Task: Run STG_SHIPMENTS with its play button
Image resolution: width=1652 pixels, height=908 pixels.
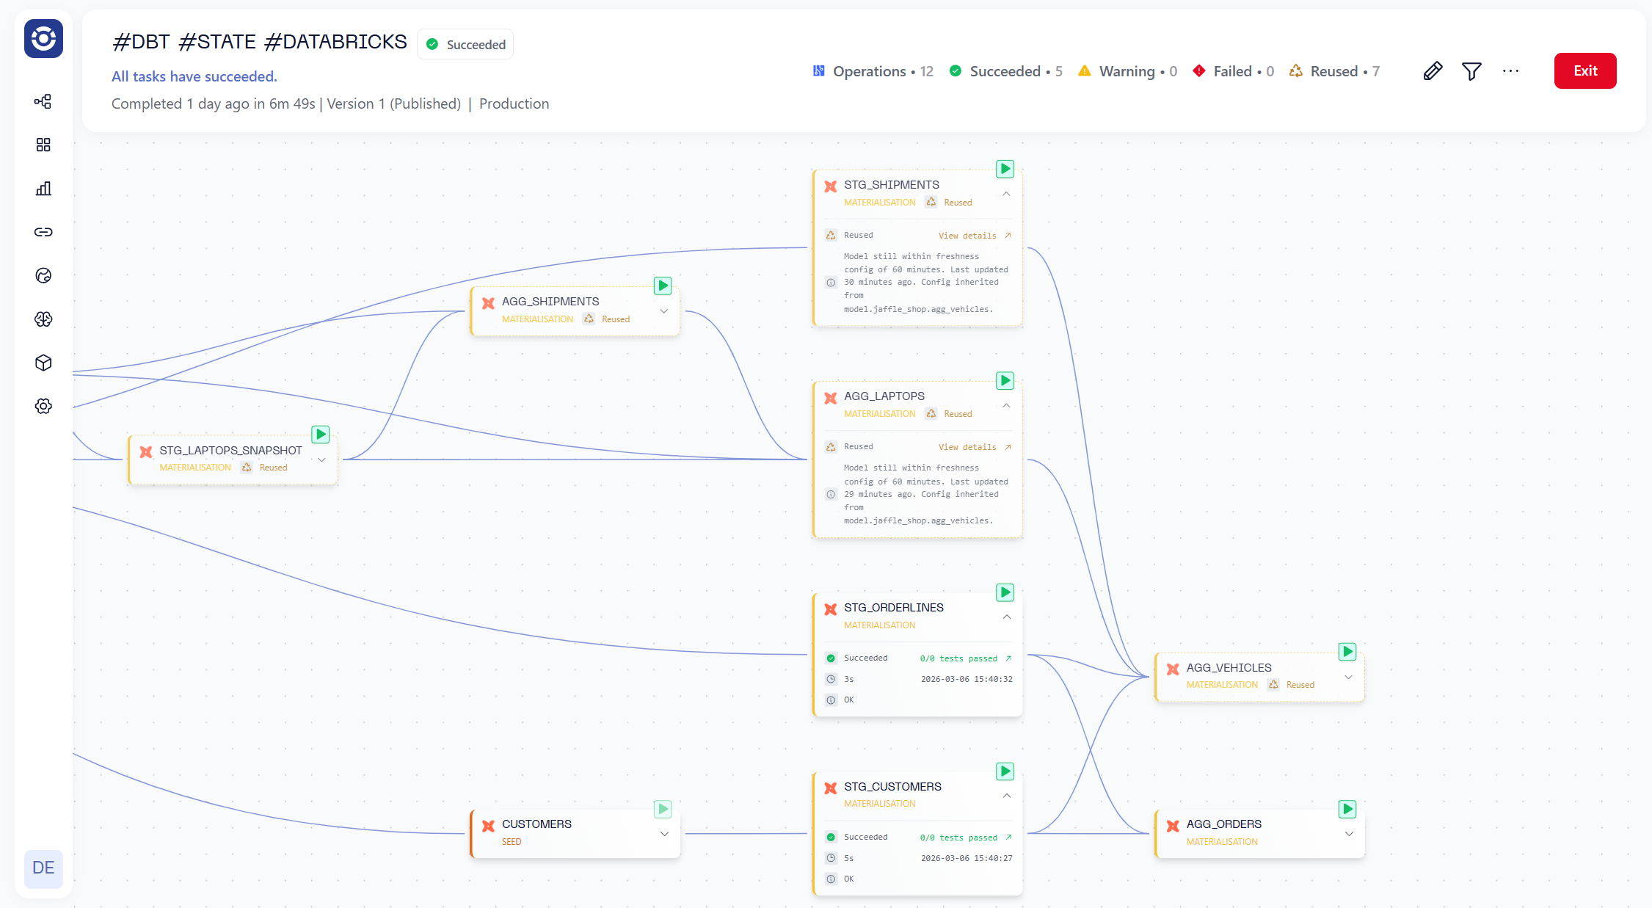Action: tap(1005, 169)
